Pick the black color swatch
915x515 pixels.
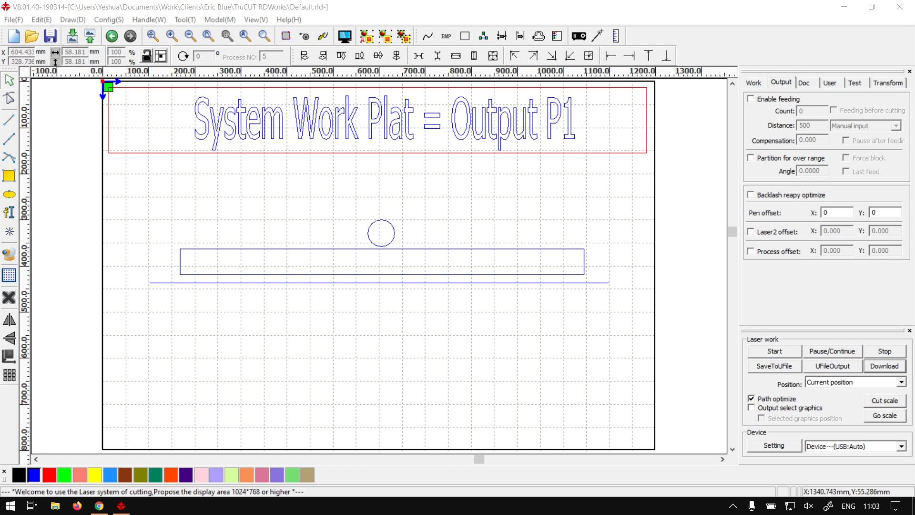coord(19,475)
